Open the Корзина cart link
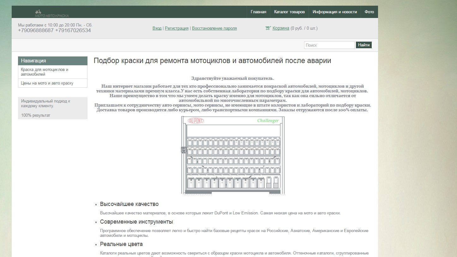This screenshot has height=257, width=457. point(281,28)
